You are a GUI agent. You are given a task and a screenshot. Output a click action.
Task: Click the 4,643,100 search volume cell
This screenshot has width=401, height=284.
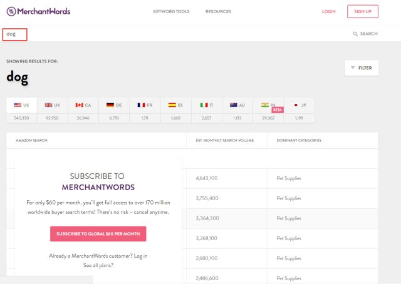click(x=207, y=178)
